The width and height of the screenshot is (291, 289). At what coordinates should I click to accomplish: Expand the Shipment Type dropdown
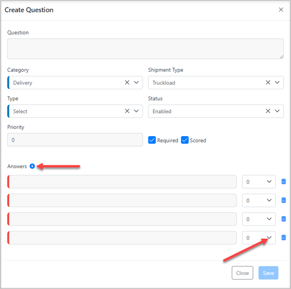[277, 82]
